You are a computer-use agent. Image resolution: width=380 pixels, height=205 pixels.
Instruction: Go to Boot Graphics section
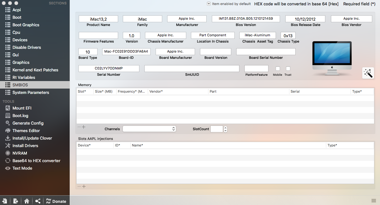tap(35, 25)
